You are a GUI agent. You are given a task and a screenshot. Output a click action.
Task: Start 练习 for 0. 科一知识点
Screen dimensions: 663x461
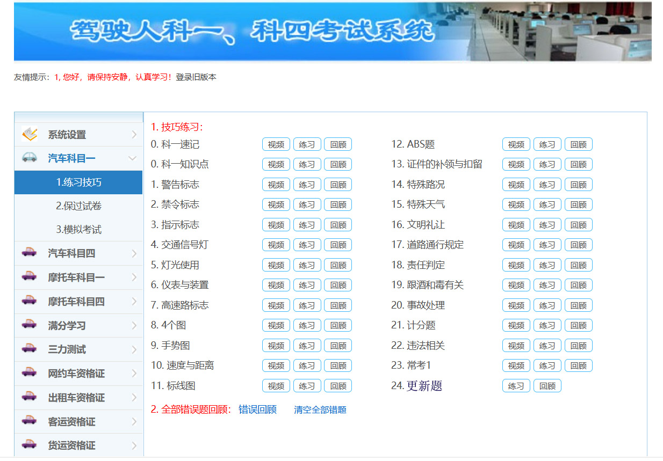pyautogui.click(x=307, y=164)
